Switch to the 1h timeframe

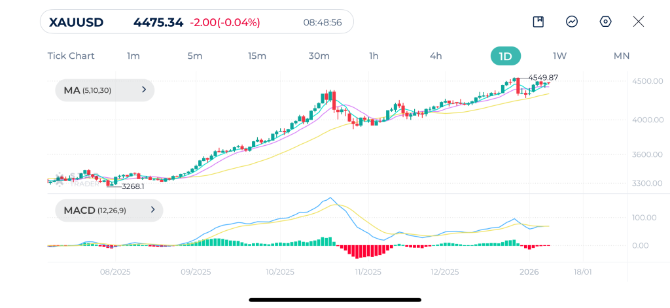[374, 56]
